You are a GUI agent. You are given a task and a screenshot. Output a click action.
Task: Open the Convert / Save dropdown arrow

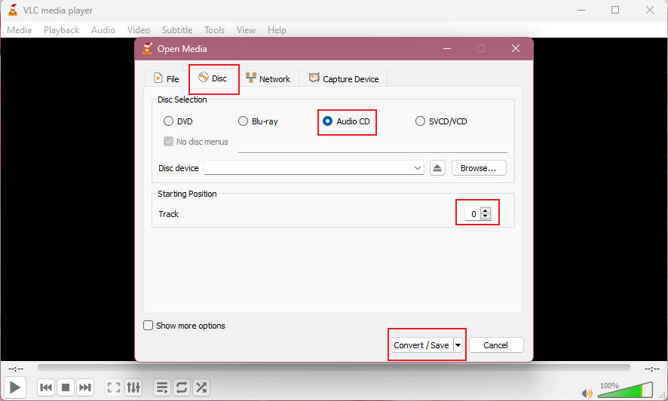point(458,345)
